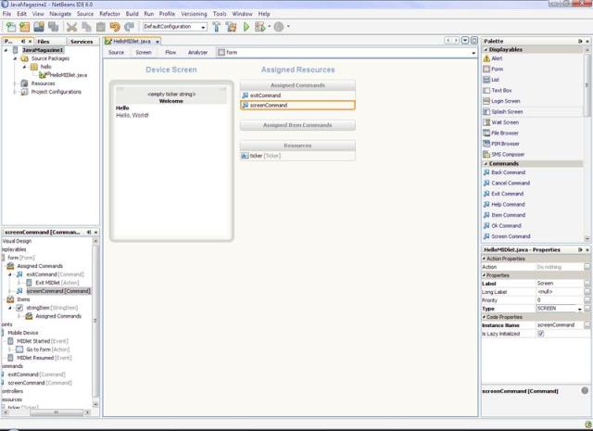
Task: Choose Back Command in Palette
Action: [508, 172]
